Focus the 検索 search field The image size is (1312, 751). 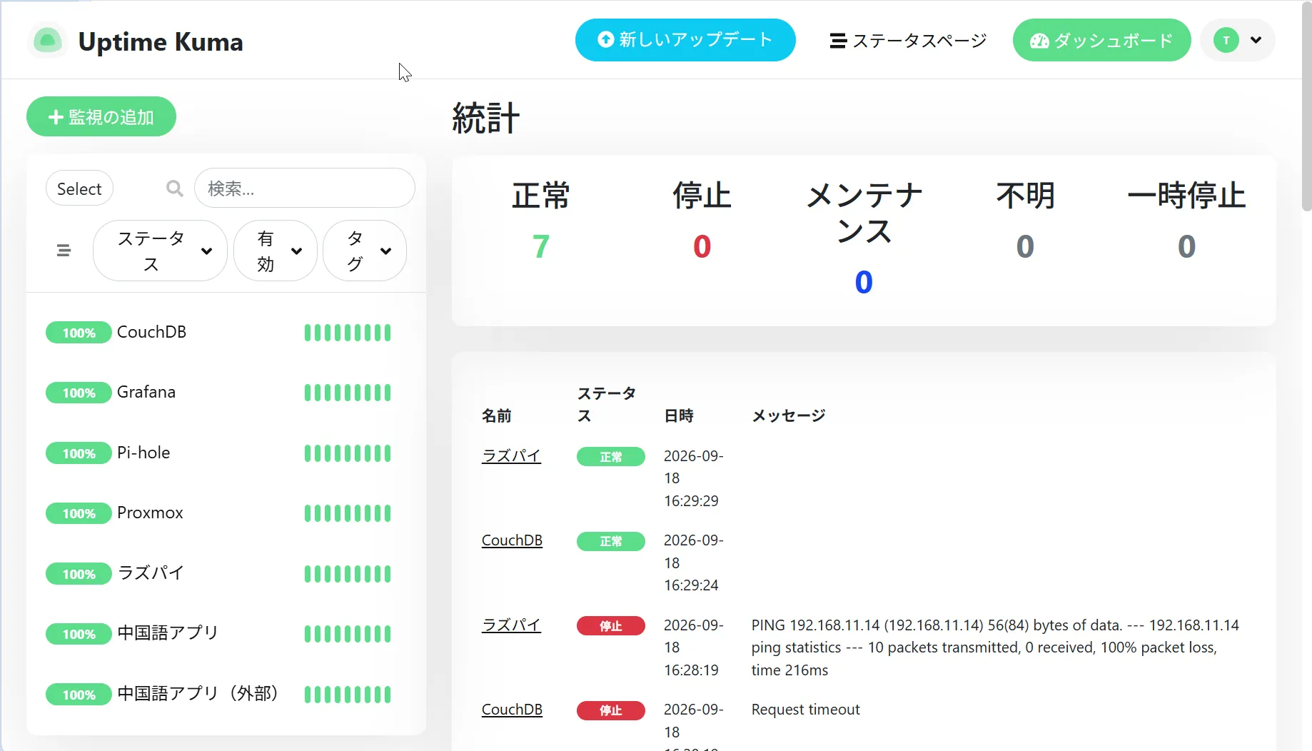point(304,188)
